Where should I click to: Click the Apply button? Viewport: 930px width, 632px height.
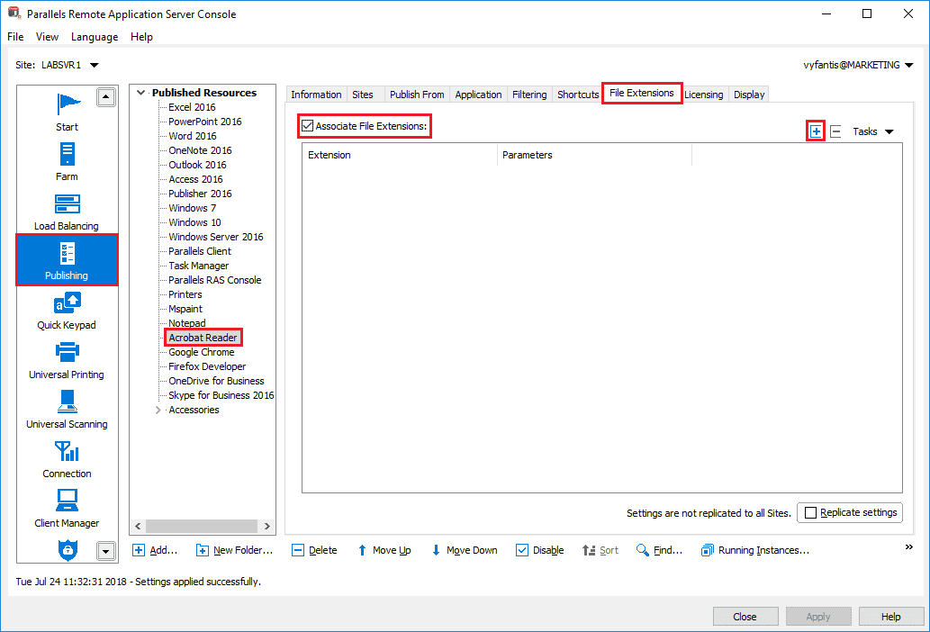(x=817, y=617)
